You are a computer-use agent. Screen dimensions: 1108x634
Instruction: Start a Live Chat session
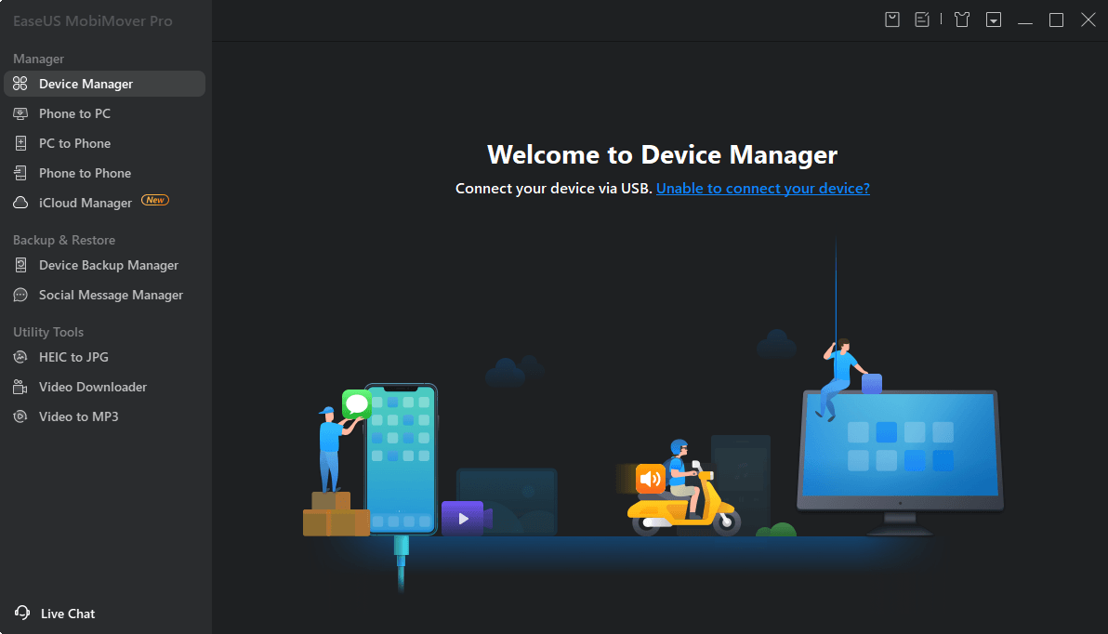pyautogui.click(x=67, y=614)
